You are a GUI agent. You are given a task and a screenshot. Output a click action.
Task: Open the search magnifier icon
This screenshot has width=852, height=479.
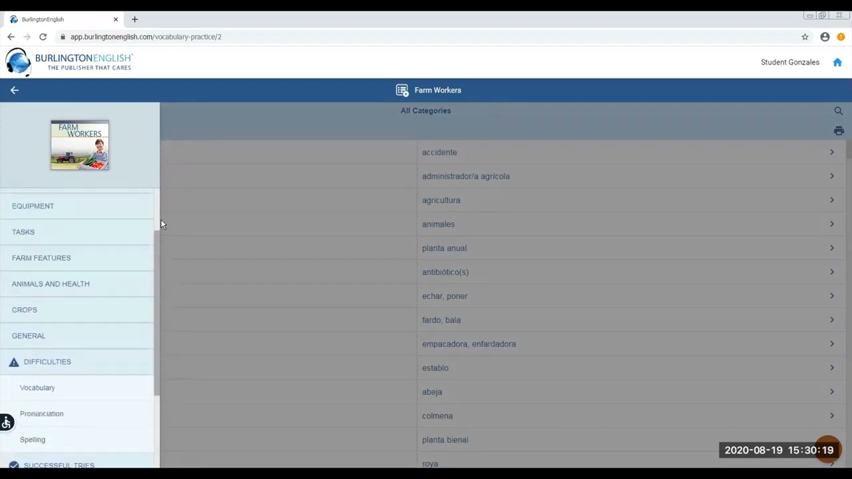coord(839,111)
